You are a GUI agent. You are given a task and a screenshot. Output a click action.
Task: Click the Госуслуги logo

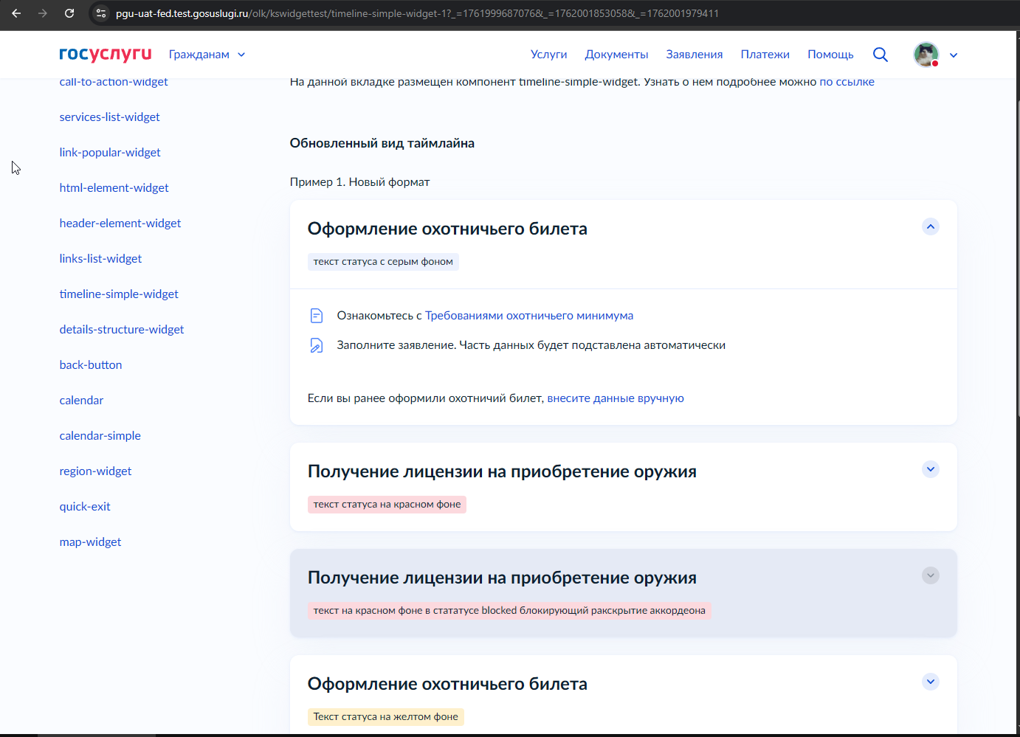(x=106, y=54)
